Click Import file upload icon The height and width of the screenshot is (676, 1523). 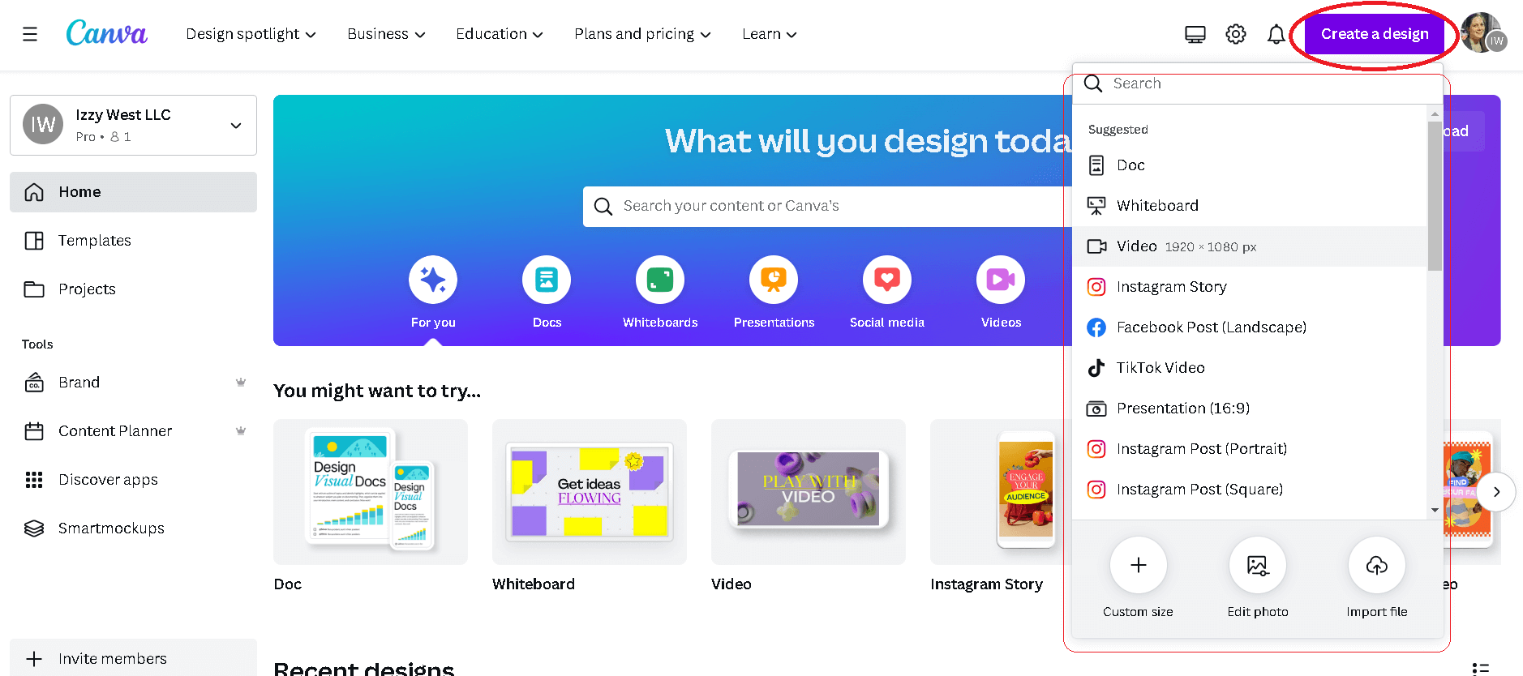pyautogui.click(x=1376, y=565)
